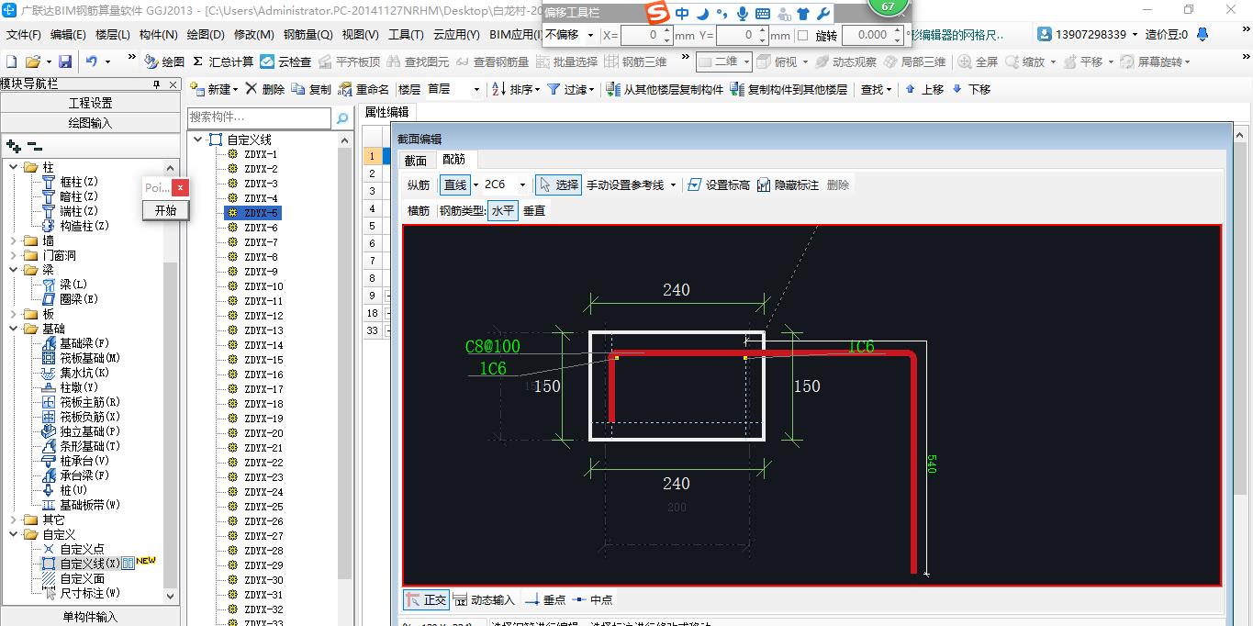Click the search magnifier icon beside 搜索构件
Screen dimensions: 1253x626
(342, 117)
